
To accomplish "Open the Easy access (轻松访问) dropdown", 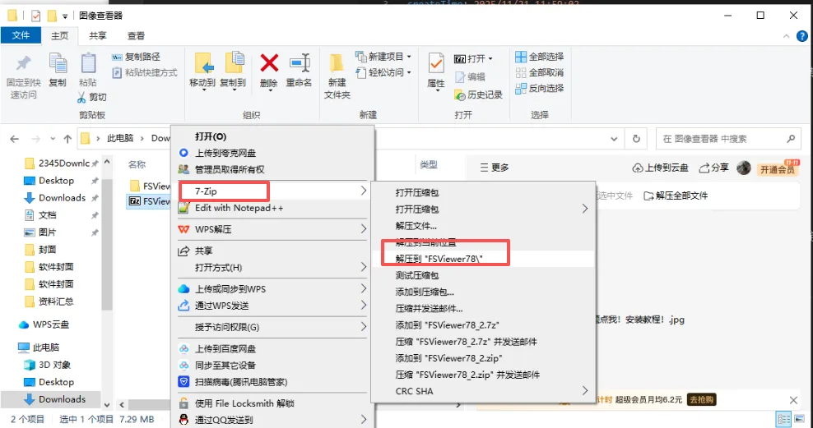I will pyautogui.click(x=383, y=72).
